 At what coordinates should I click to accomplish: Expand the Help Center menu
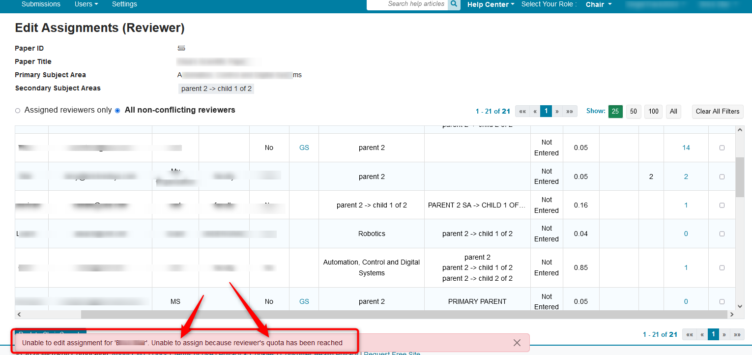491,4
